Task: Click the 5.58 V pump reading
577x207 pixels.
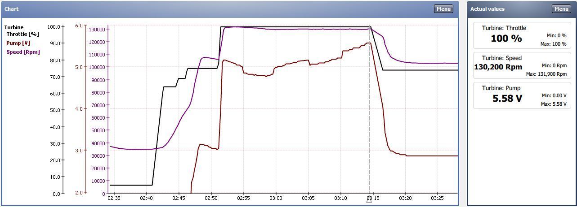Action: [x=507, y=99]
